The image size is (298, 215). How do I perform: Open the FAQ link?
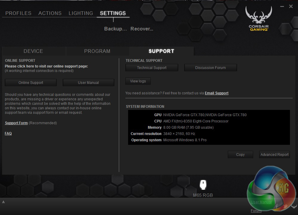coord(8,133)
